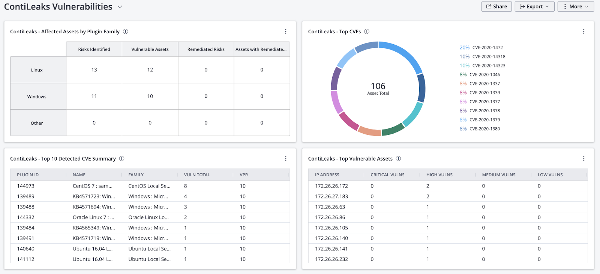
Task: Click CVE-2020-1380 in the legend
Action: (480, 128)
